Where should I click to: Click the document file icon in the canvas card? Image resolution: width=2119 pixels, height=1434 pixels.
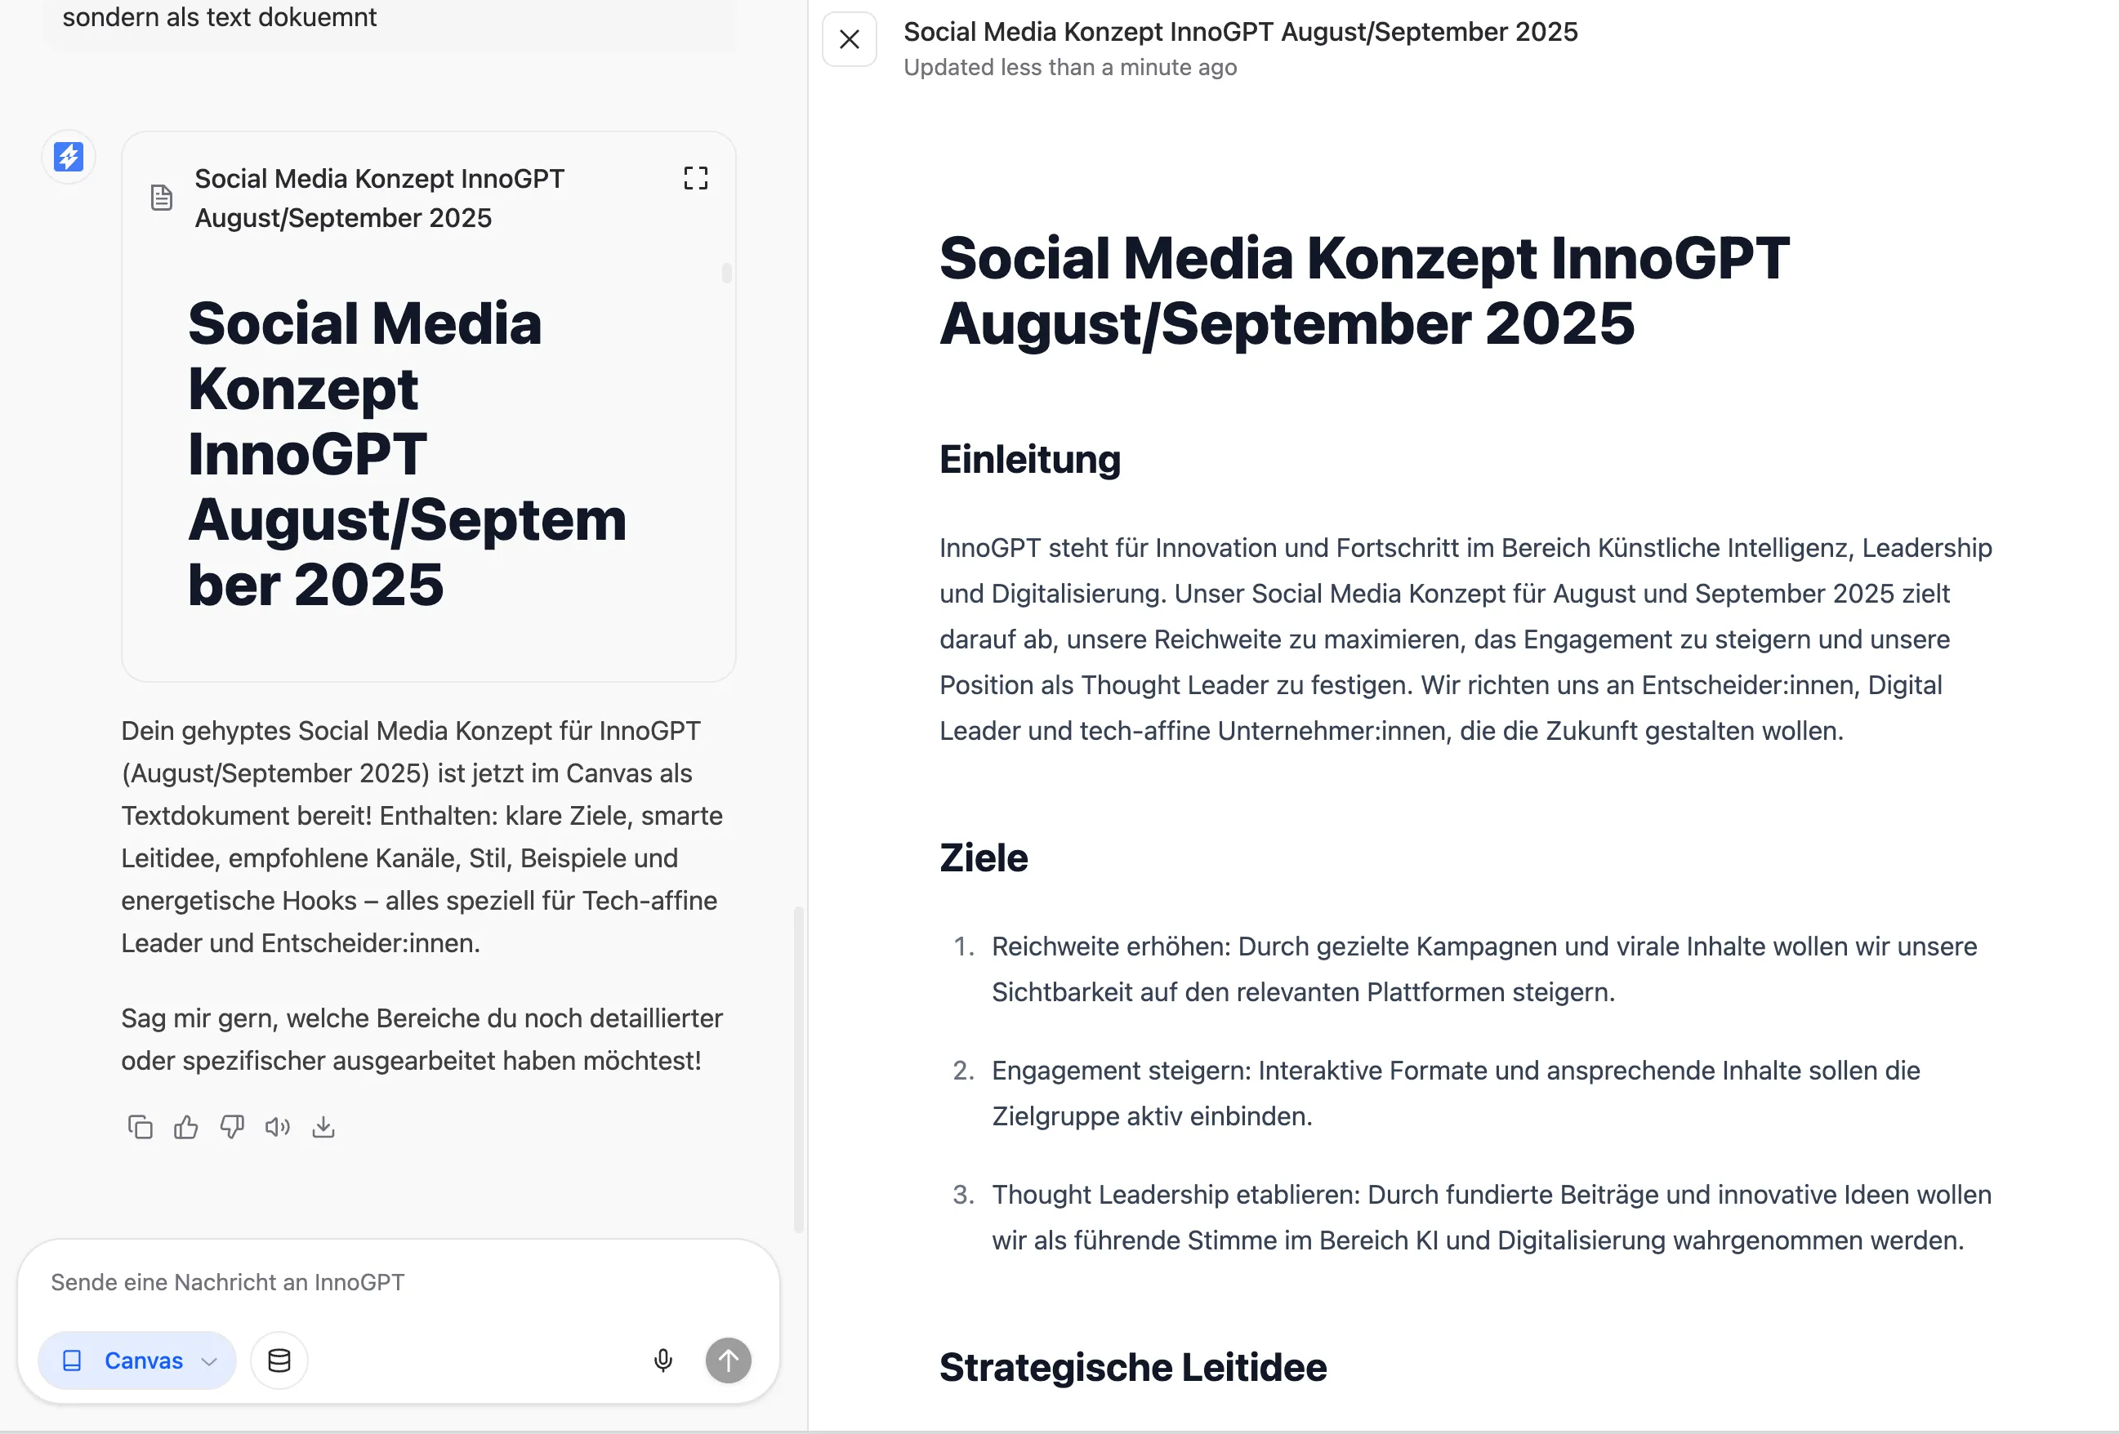pyautogui.click(x=162, y=197)
